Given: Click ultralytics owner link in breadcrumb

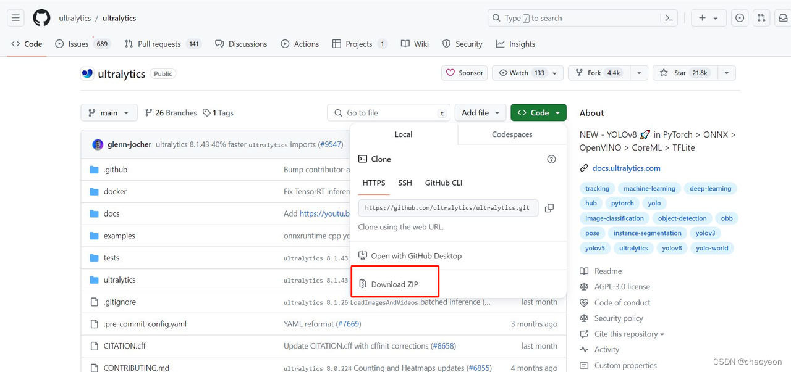Looking at the screenshot, I should (75, 18).
